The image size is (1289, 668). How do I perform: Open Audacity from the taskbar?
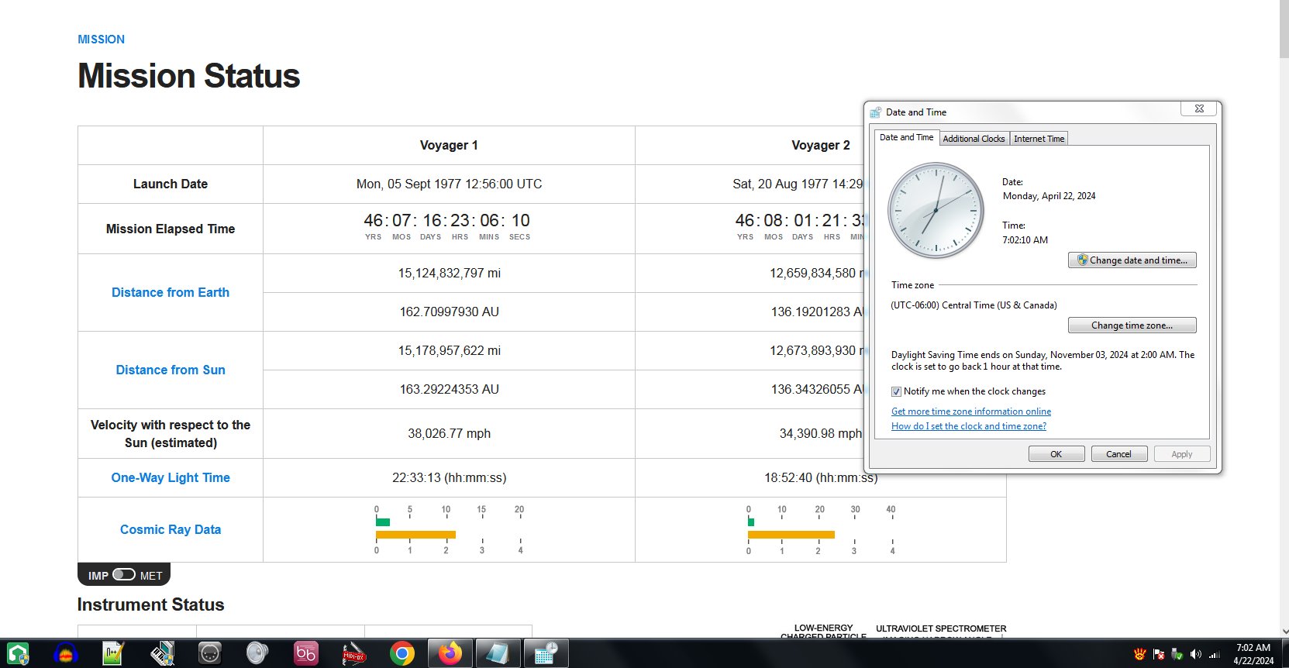(x=66, y=654)
